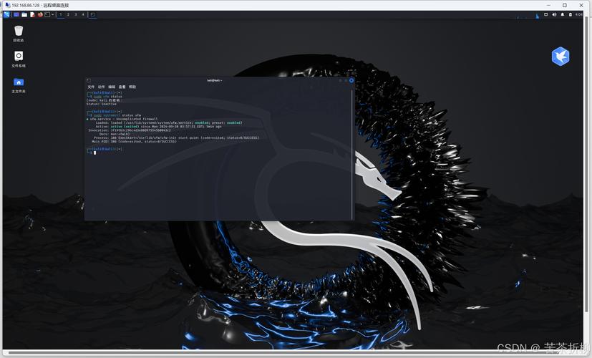
Task: Click the show desktop panel icon
Action: [x=16, y=14]
